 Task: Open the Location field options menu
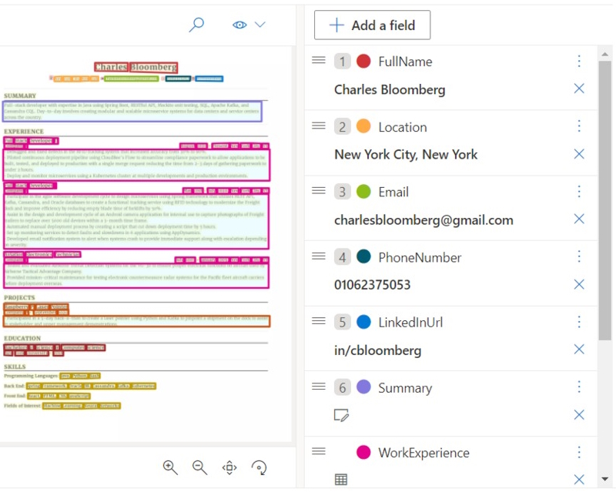(x=579, y=127)
